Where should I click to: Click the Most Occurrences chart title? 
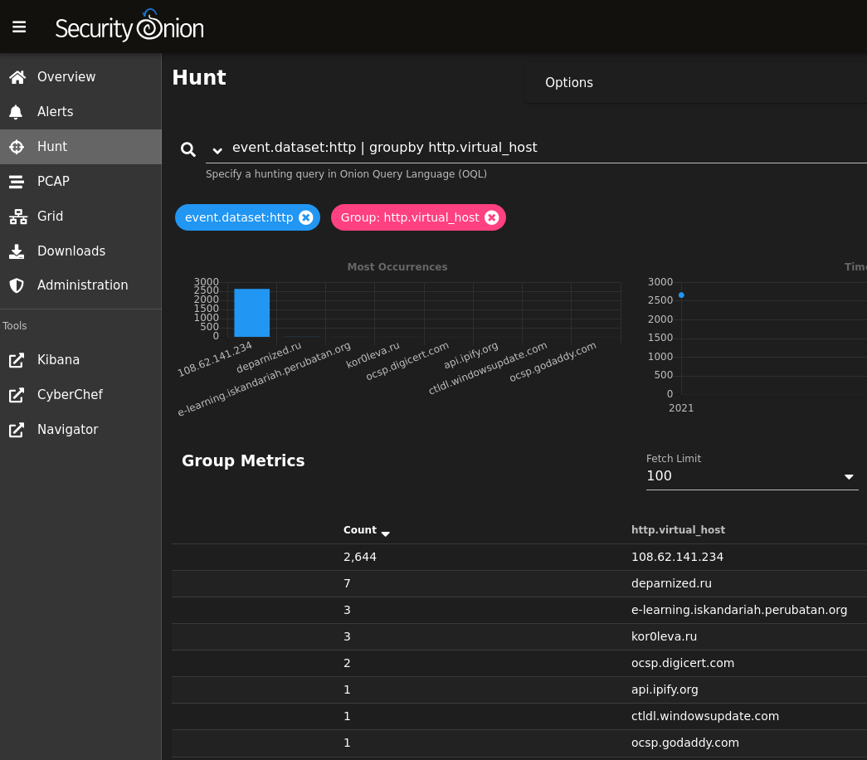click(x=397, y=266)
